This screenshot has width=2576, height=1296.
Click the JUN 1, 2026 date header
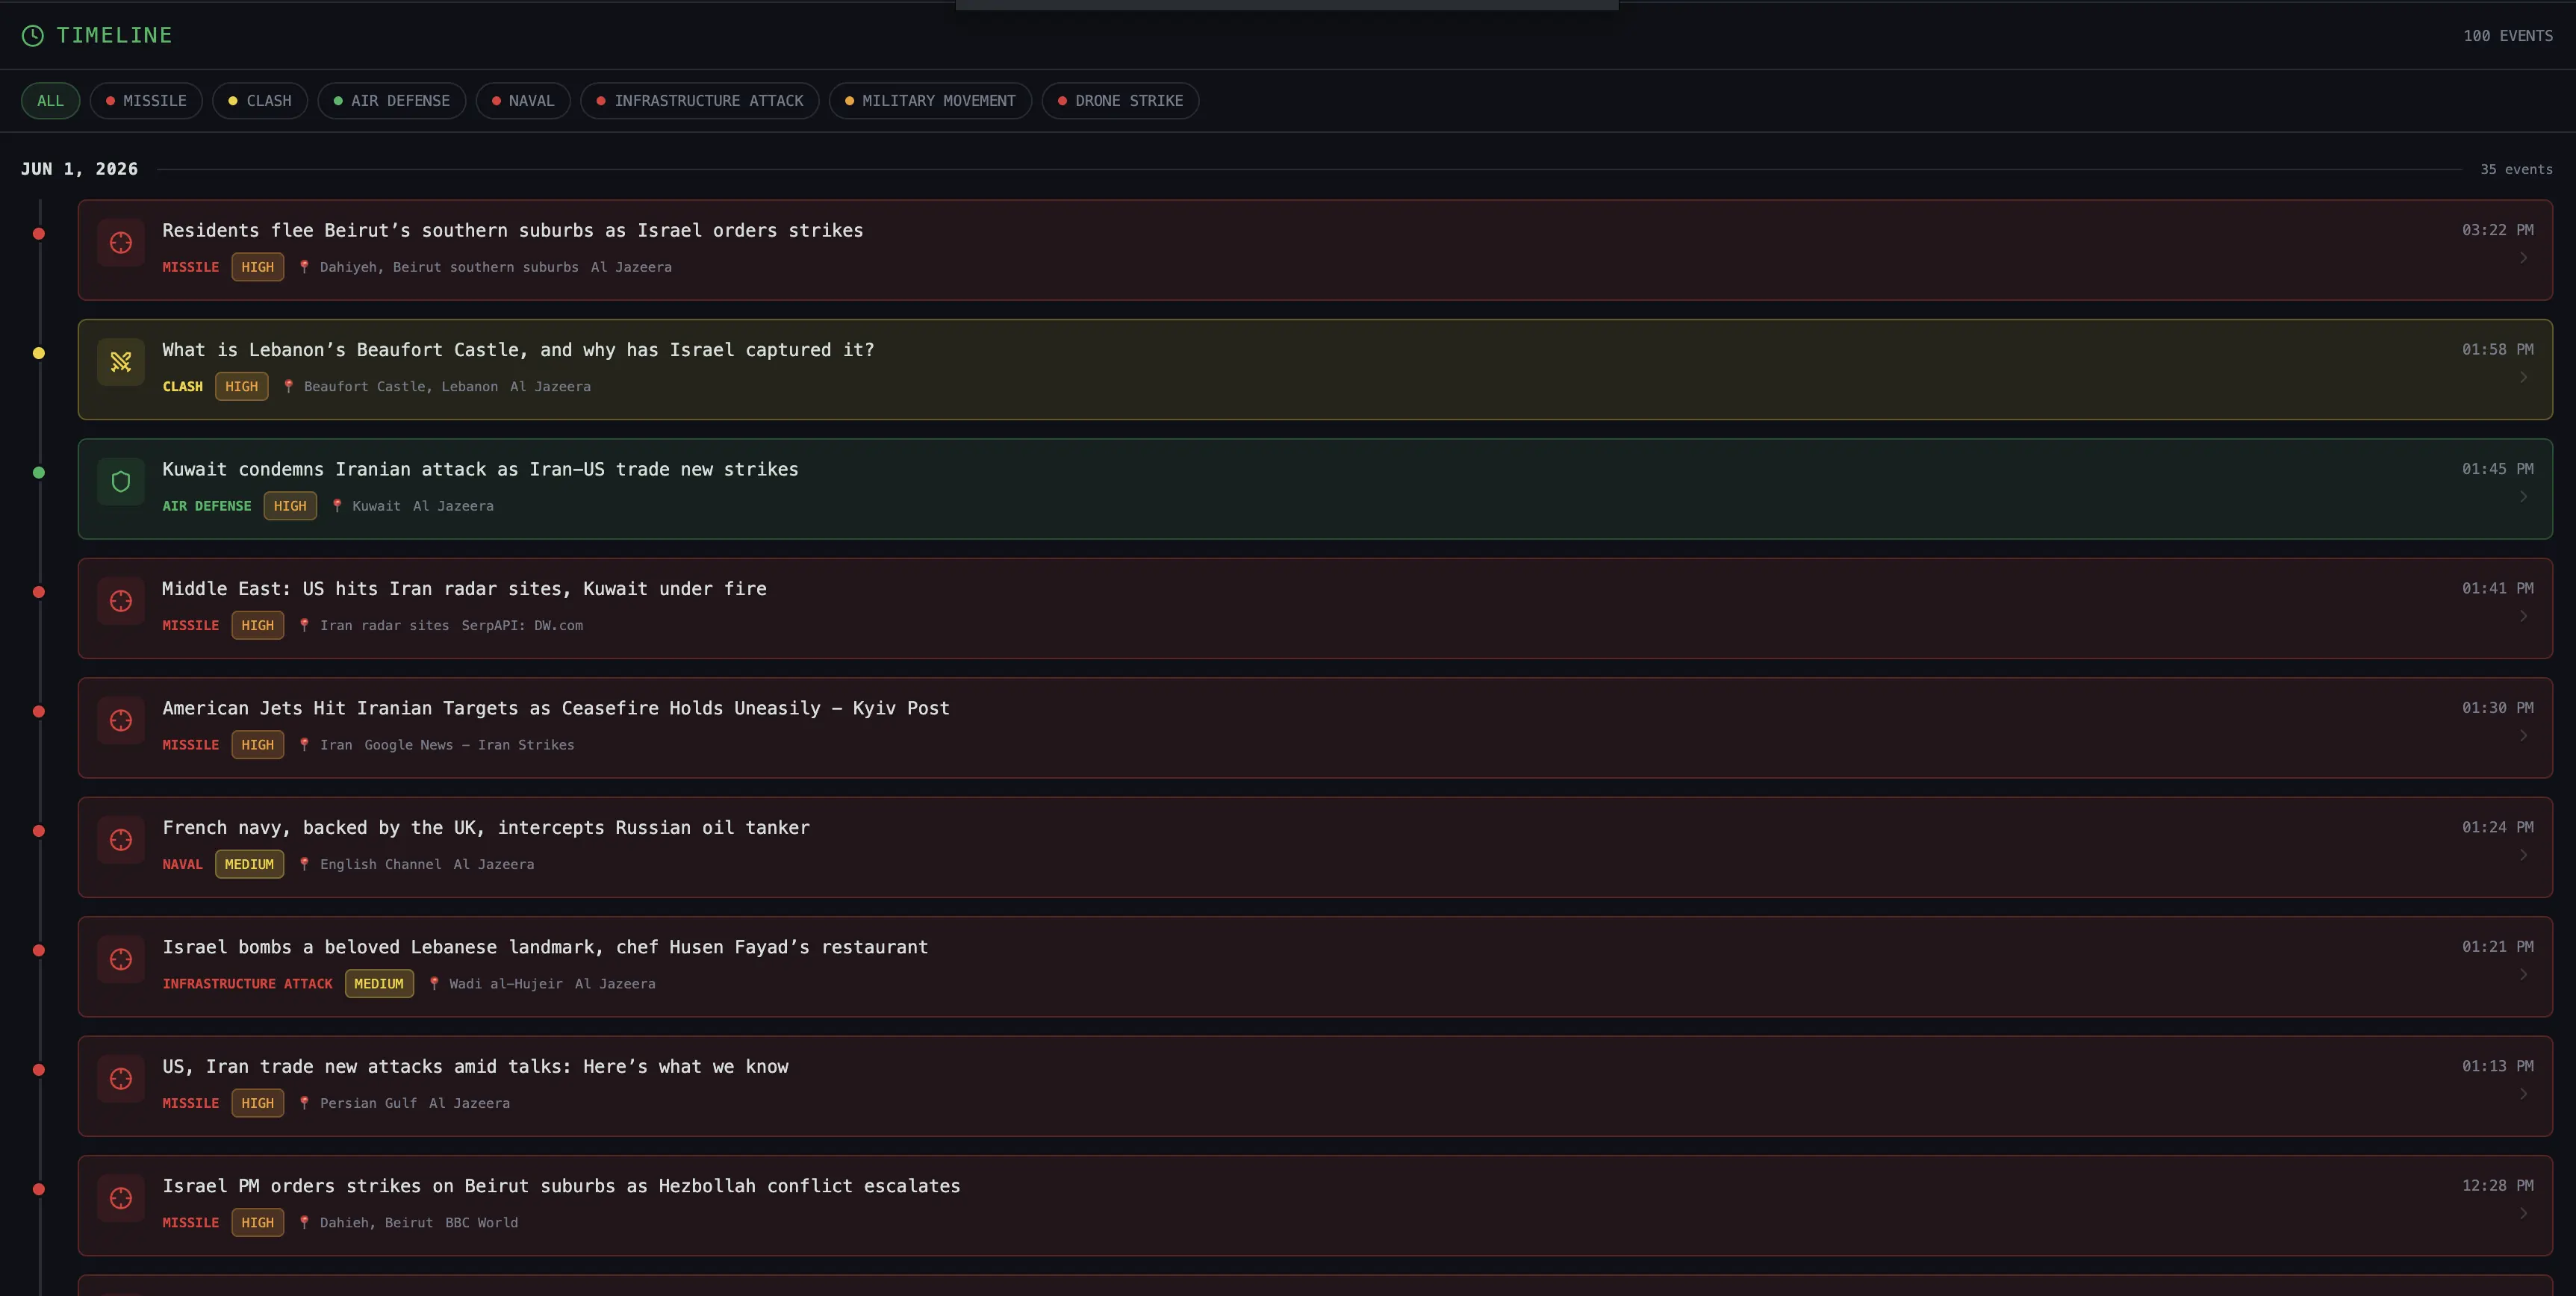pyautogui.click(x=80, y=169)
